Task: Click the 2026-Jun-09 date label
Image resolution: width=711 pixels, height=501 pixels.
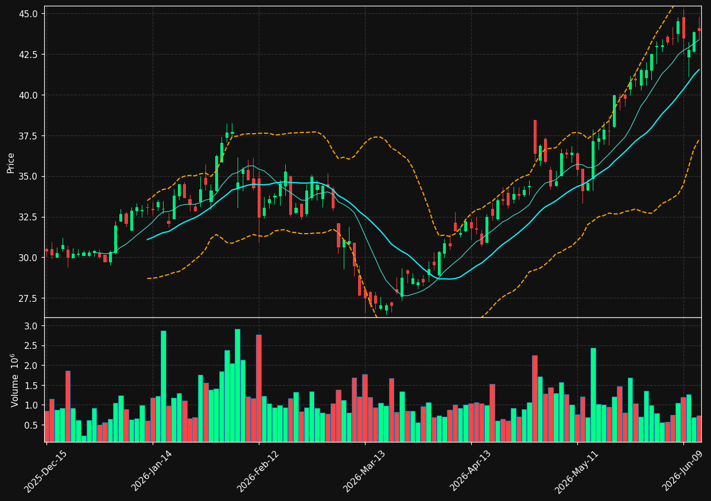Action: pos(682,472)
